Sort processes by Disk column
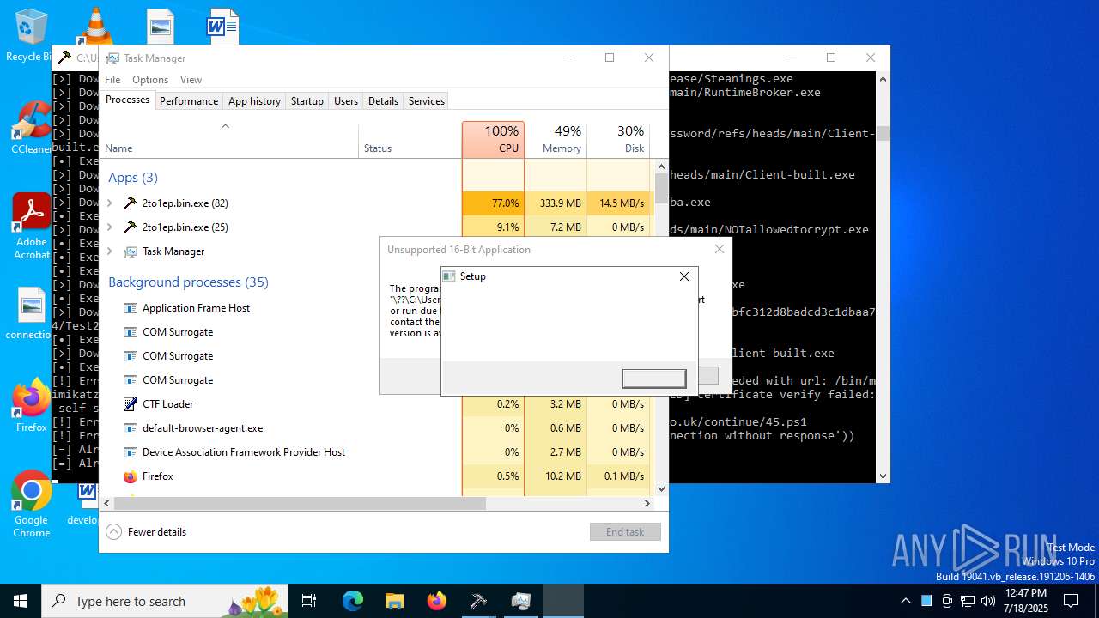The height and width of the screenshot is (618, 1099). point(618,139)
